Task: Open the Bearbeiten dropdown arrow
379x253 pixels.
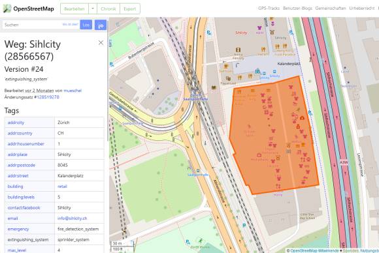Action: point(93,8)
